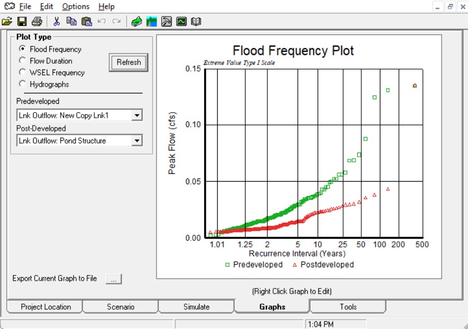Viewport: 468px width, 329px height.
Task: Choose the Flow Duration plot type
Action: point(22,61)
